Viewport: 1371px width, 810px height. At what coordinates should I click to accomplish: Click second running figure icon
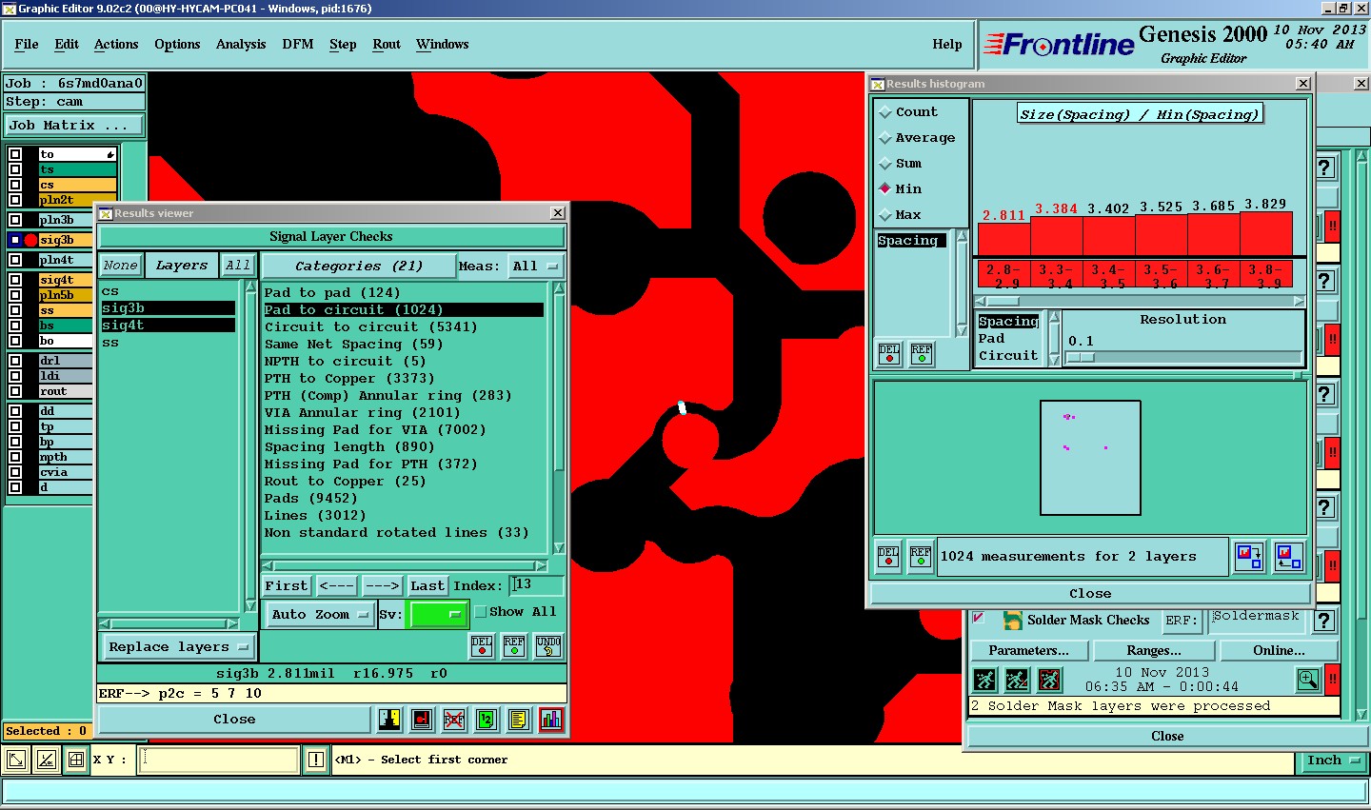(1017, 680)
